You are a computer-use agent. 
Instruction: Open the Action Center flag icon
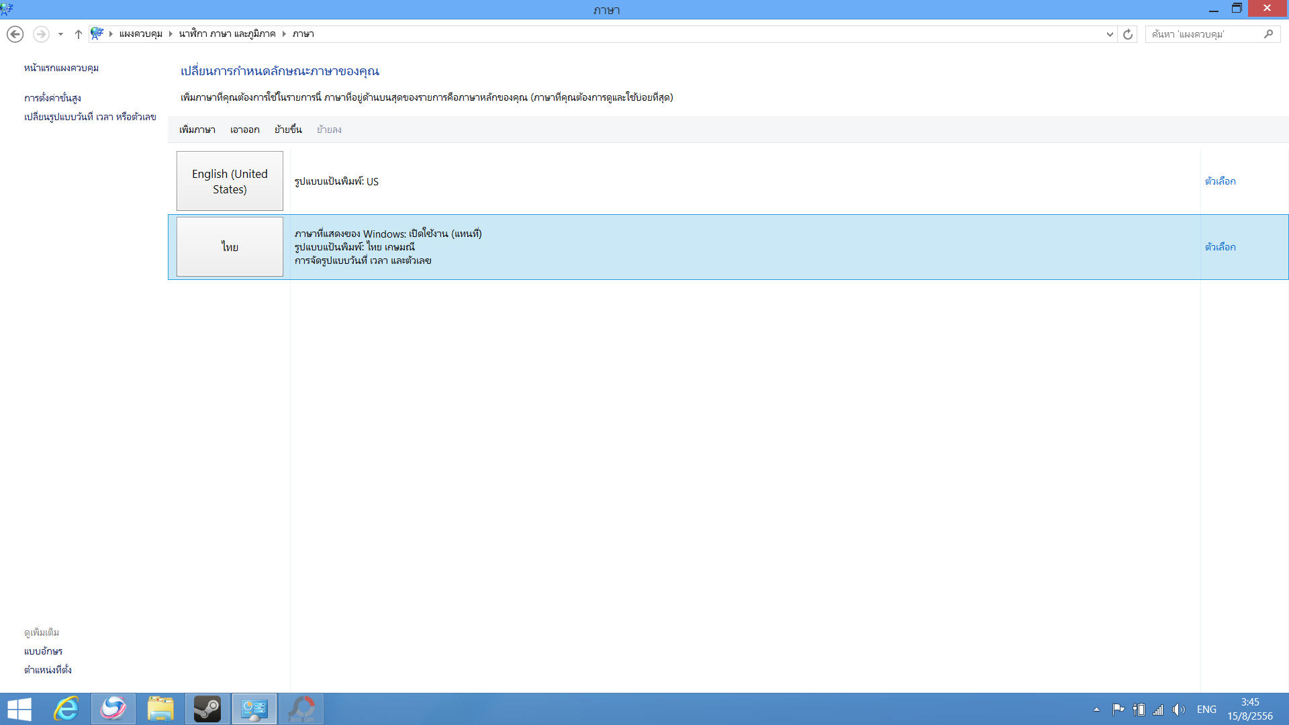(x=1118, y=710)
